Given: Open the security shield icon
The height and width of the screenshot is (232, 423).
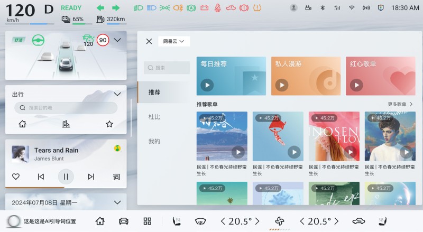Looking at the screenshot, I should (380, 8).
